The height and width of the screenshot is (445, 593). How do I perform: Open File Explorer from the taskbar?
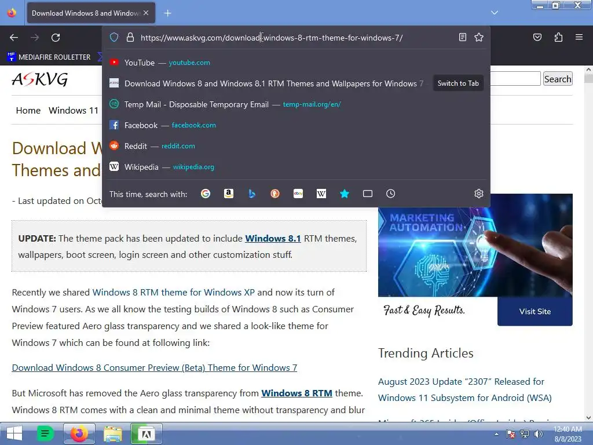pyautogui.click(x=113, y=433)
